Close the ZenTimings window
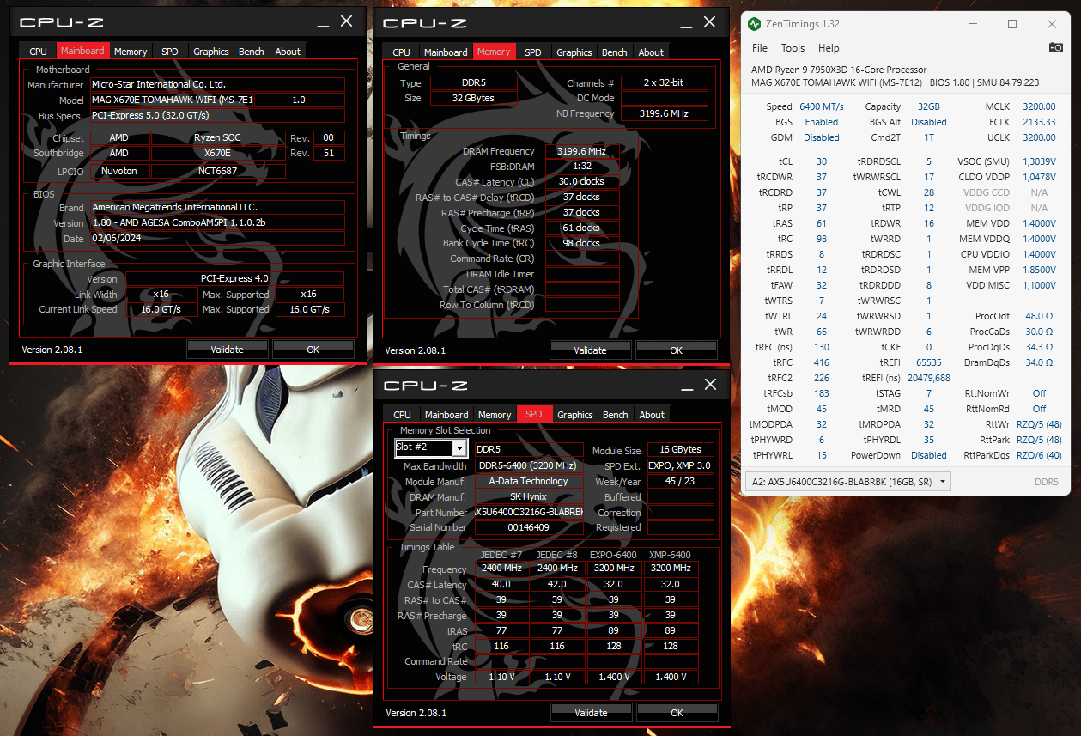The height and width of the screenshot is (736, 1081). [x=1053, y=24]
